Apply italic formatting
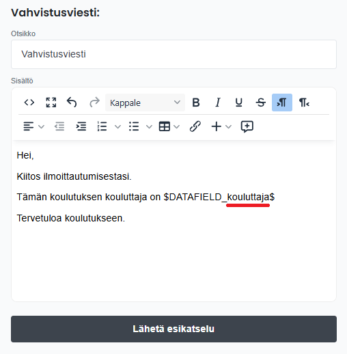This screenshot has height=354, width=347. click(218, 103)
